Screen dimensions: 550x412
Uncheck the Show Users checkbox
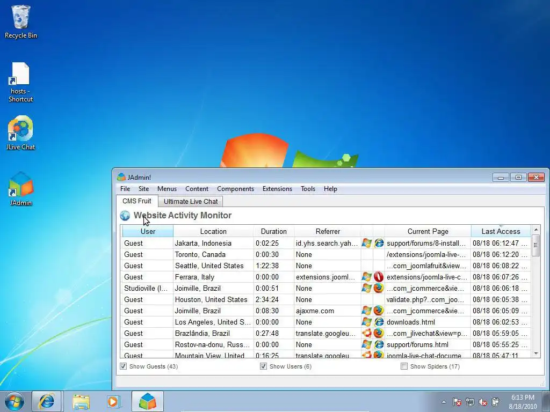pyautogui.click(x=264, y=366)
